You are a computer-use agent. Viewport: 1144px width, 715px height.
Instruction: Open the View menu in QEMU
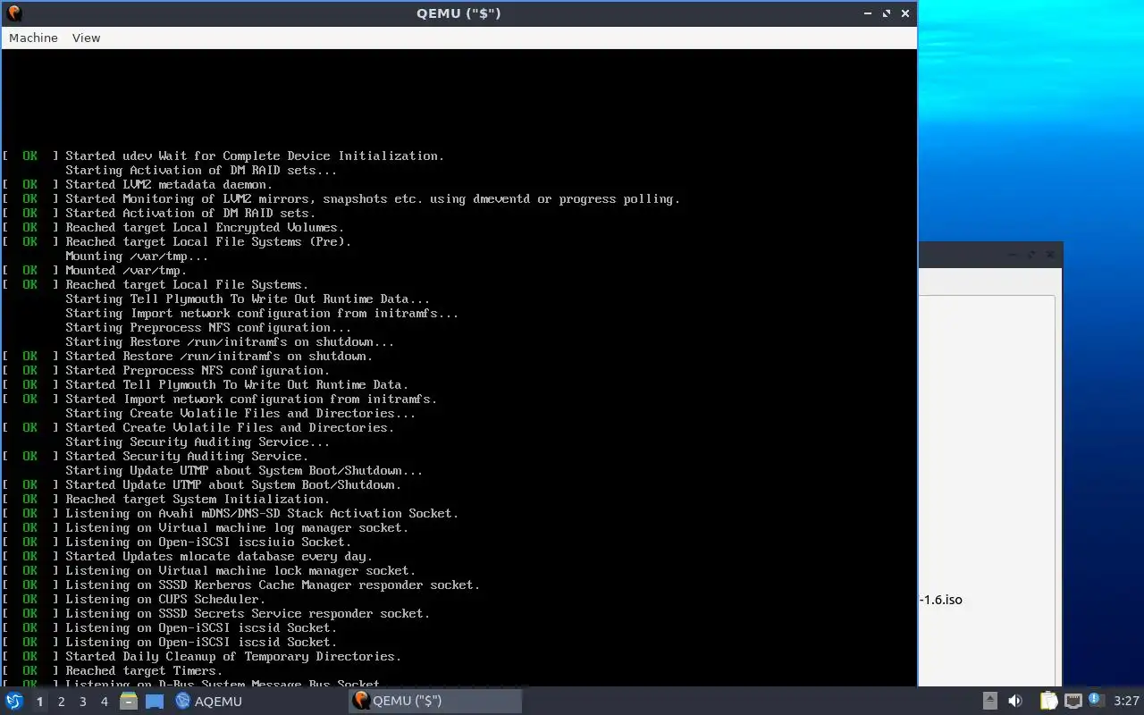tap(86, 38)
